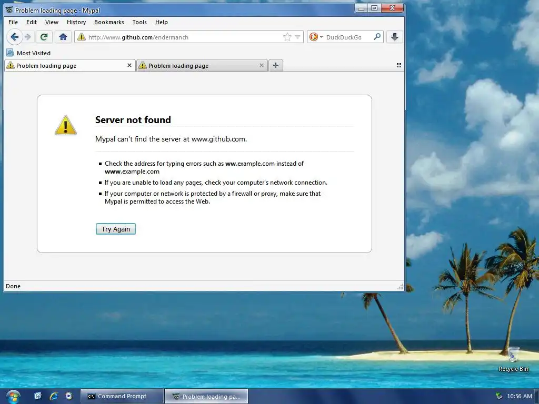
Task: Click the Mypal raccoon icon in title bar
Action: click(x=9, y=10)
